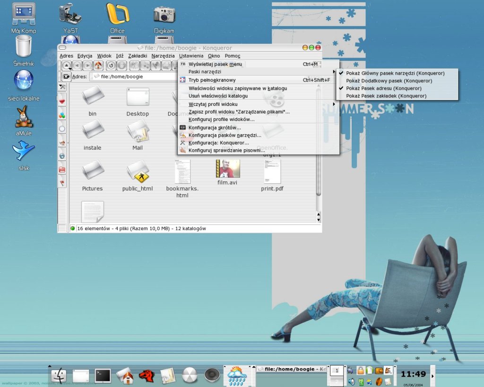Launch Mozilla red lizard icon from panel

[x=147, y=376]
